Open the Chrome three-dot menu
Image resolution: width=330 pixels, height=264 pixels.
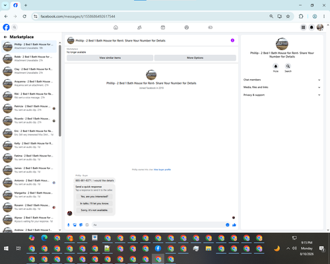tap(324, 16)
